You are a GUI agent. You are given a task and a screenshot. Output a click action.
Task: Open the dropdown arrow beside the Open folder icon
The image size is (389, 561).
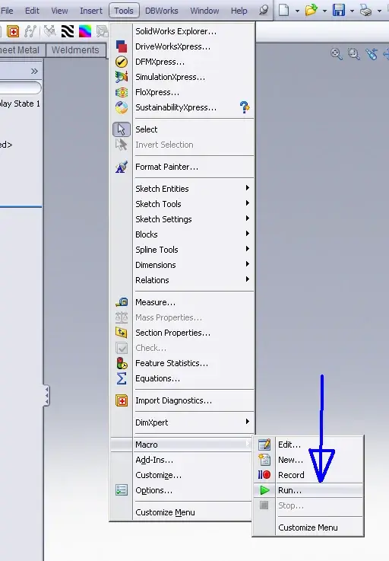324,11
